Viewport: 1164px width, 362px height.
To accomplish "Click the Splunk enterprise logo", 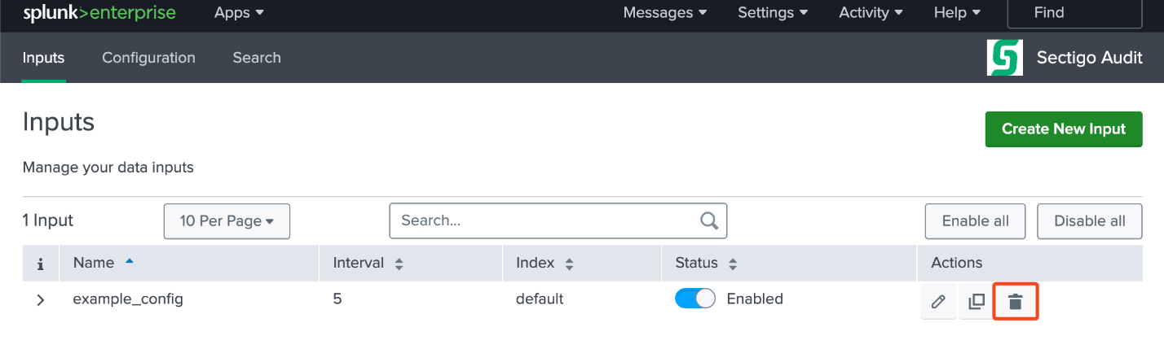I will [99, 13].
